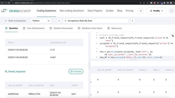Click the browser share icon

pos(144,3)
